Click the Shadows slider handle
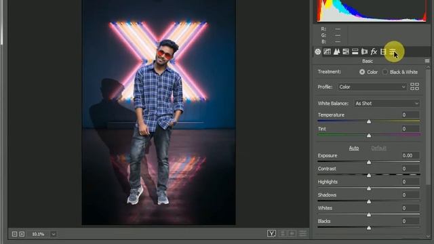This screenshot has width=434, height=244. pos(369,202)
